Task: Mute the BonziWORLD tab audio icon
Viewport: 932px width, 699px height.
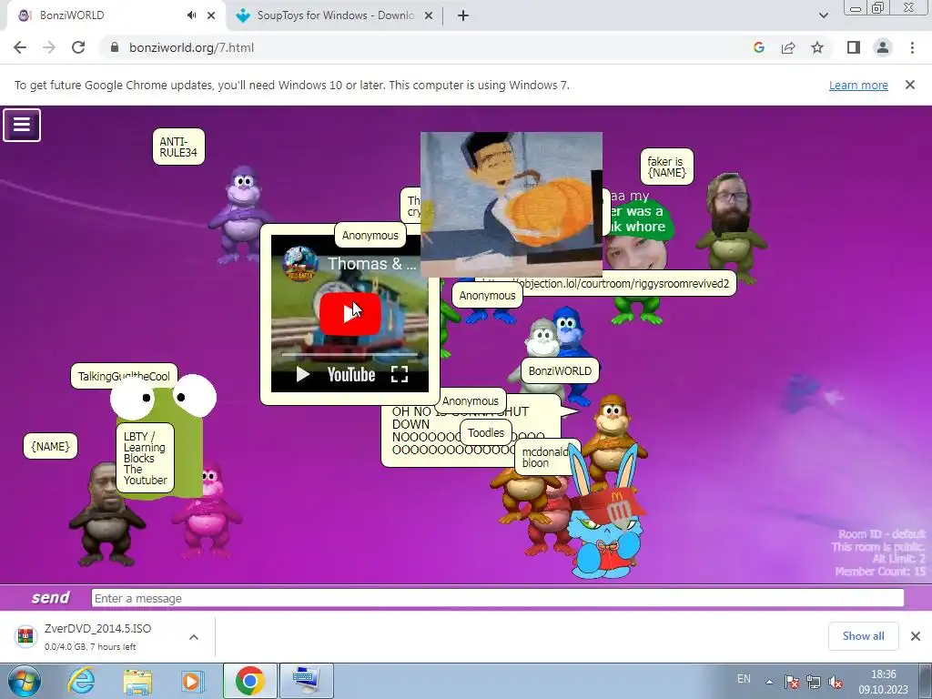Action: (191, 15)
